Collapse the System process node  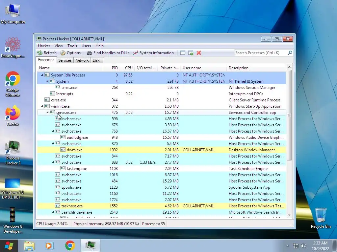(47, 81)
